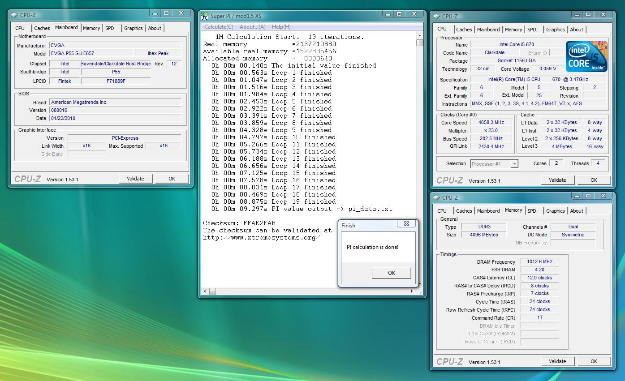Click the Checksum: FFAE2FAB line
Viewport: 625px width, 381px height.
(x=239, y=223)
